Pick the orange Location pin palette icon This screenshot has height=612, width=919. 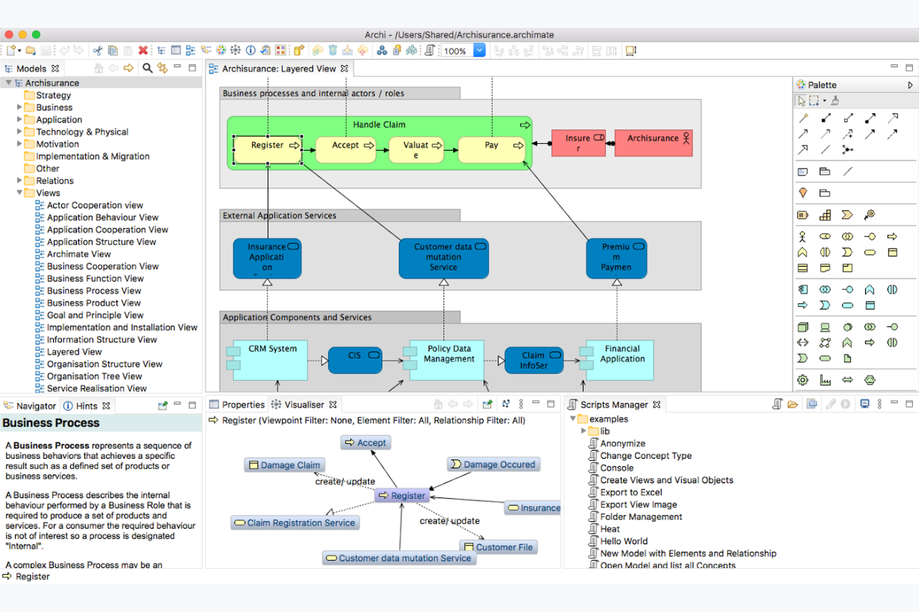(x=802, y=193)
